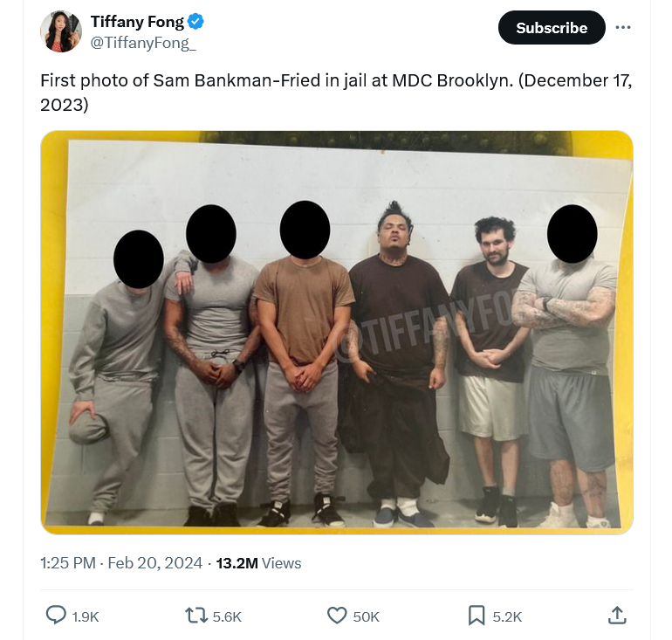Bookmark this tweet with the bookmark icon
Image resolution: width=672 pixels, height=640 pixels.
click(x=477, y=616)
